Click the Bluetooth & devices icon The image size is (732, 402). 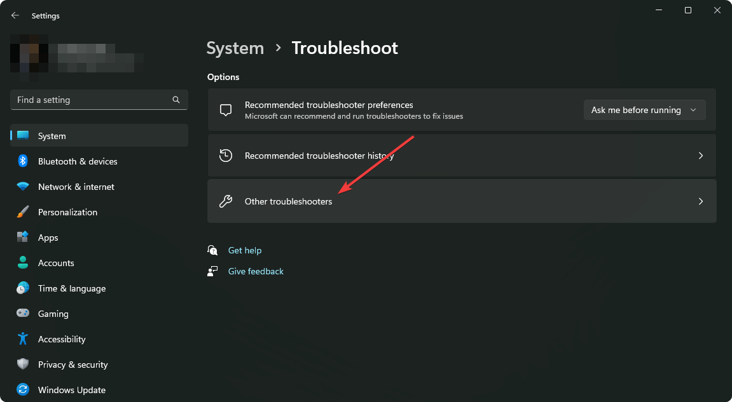(23, 161)
